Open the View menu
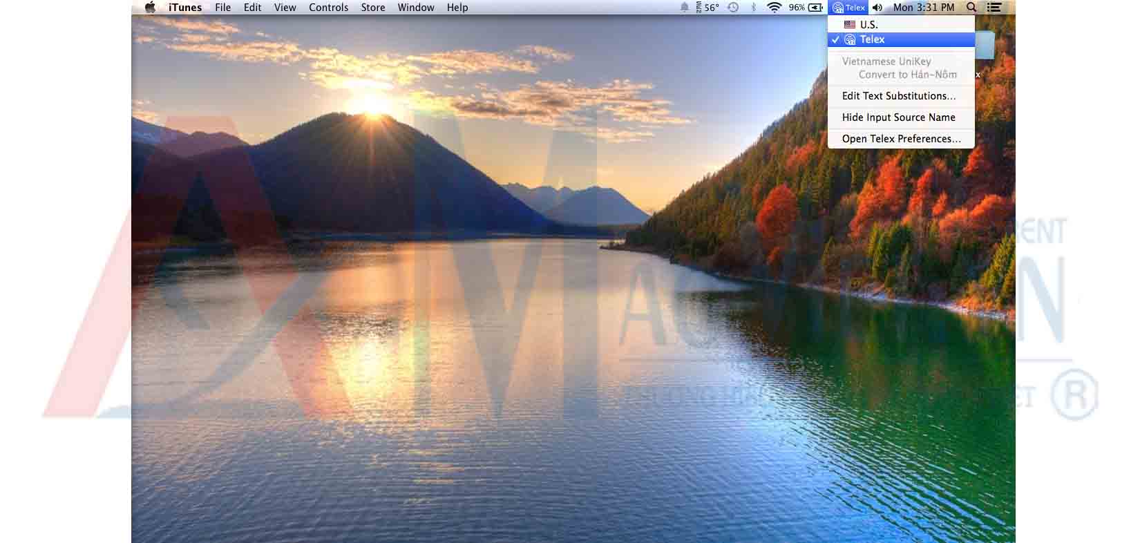 285,8
